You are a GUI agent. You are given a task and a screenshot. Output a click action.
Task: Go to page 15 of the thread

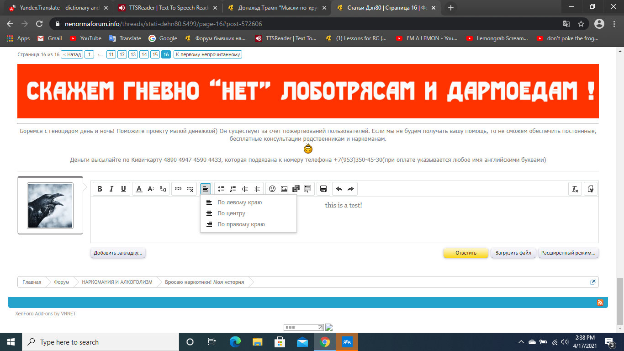coord(155,54)
